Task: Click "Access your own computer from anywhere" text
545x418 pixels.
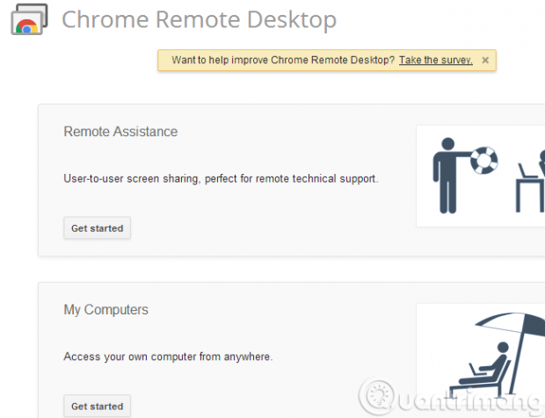Action: 168,357
